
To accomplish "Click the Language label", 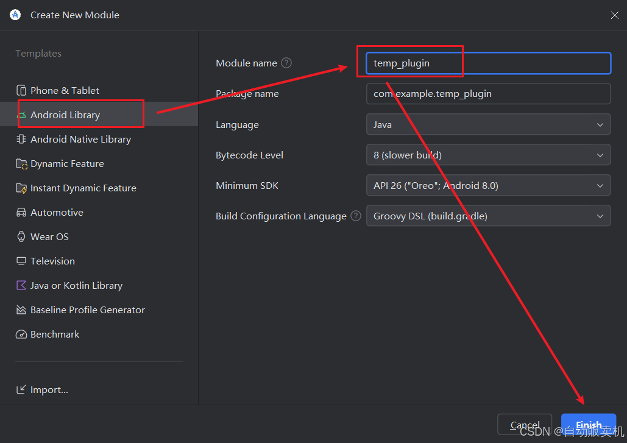I will [237, 125].
